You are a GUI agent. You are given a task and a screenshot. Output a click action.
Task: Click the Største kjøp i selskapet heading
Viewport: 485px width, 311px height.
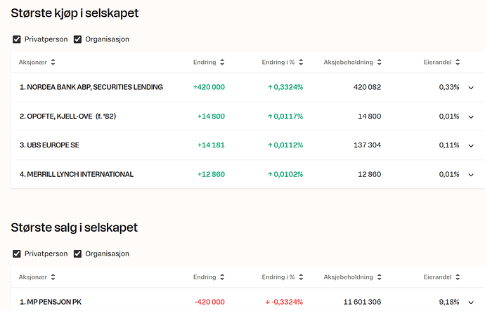coord(75,13)
